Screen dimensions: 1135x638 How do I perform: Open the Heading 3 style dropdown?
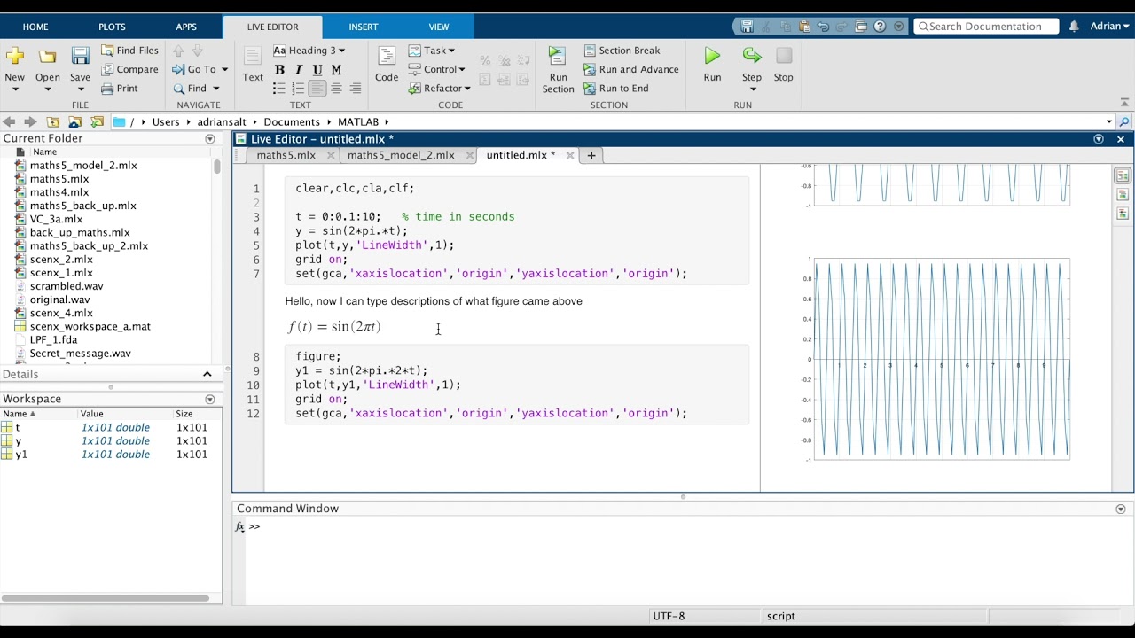tap(309, 51)
